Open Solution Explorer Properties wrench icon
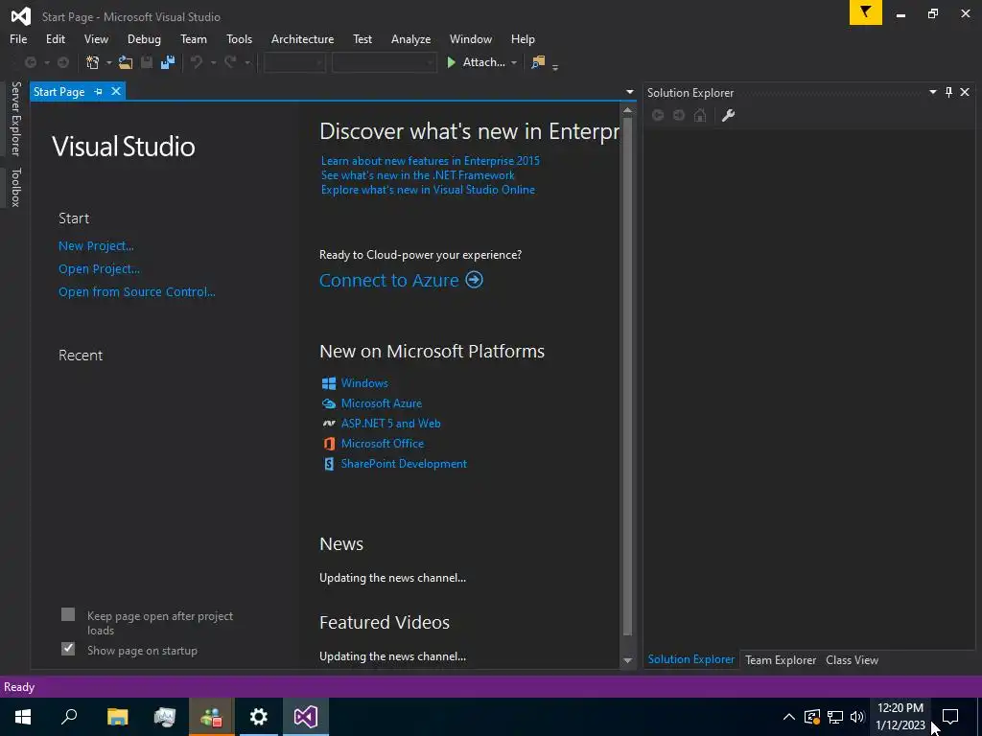The width and height of the screenshot is (982, 736). (x=729, y=115)
